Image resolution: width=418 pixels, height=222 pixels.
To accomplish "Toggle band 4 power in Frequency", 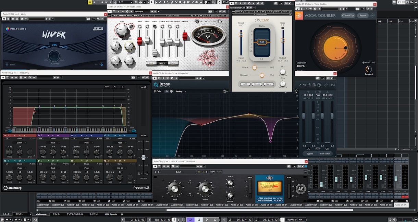I will (x=106, y=136).
